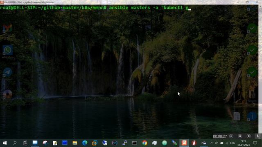This screenshot has height=147, width=262.
Task: Open the gray stacked windows app icon
Action: coord(155,143)
